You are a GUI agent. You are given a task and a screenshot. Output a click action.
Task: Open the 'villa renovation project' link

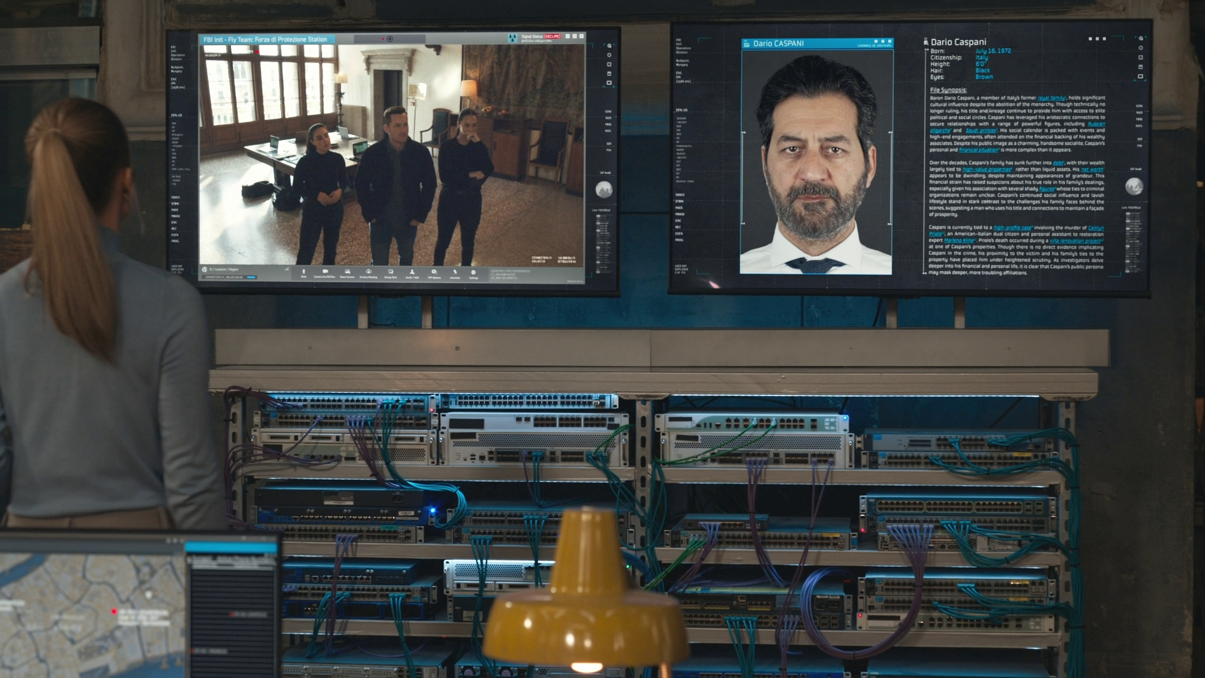coord(1076,240)
